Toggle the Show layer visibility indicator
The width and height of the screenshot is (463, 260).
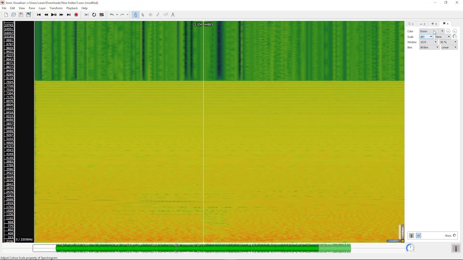point(454,236)
